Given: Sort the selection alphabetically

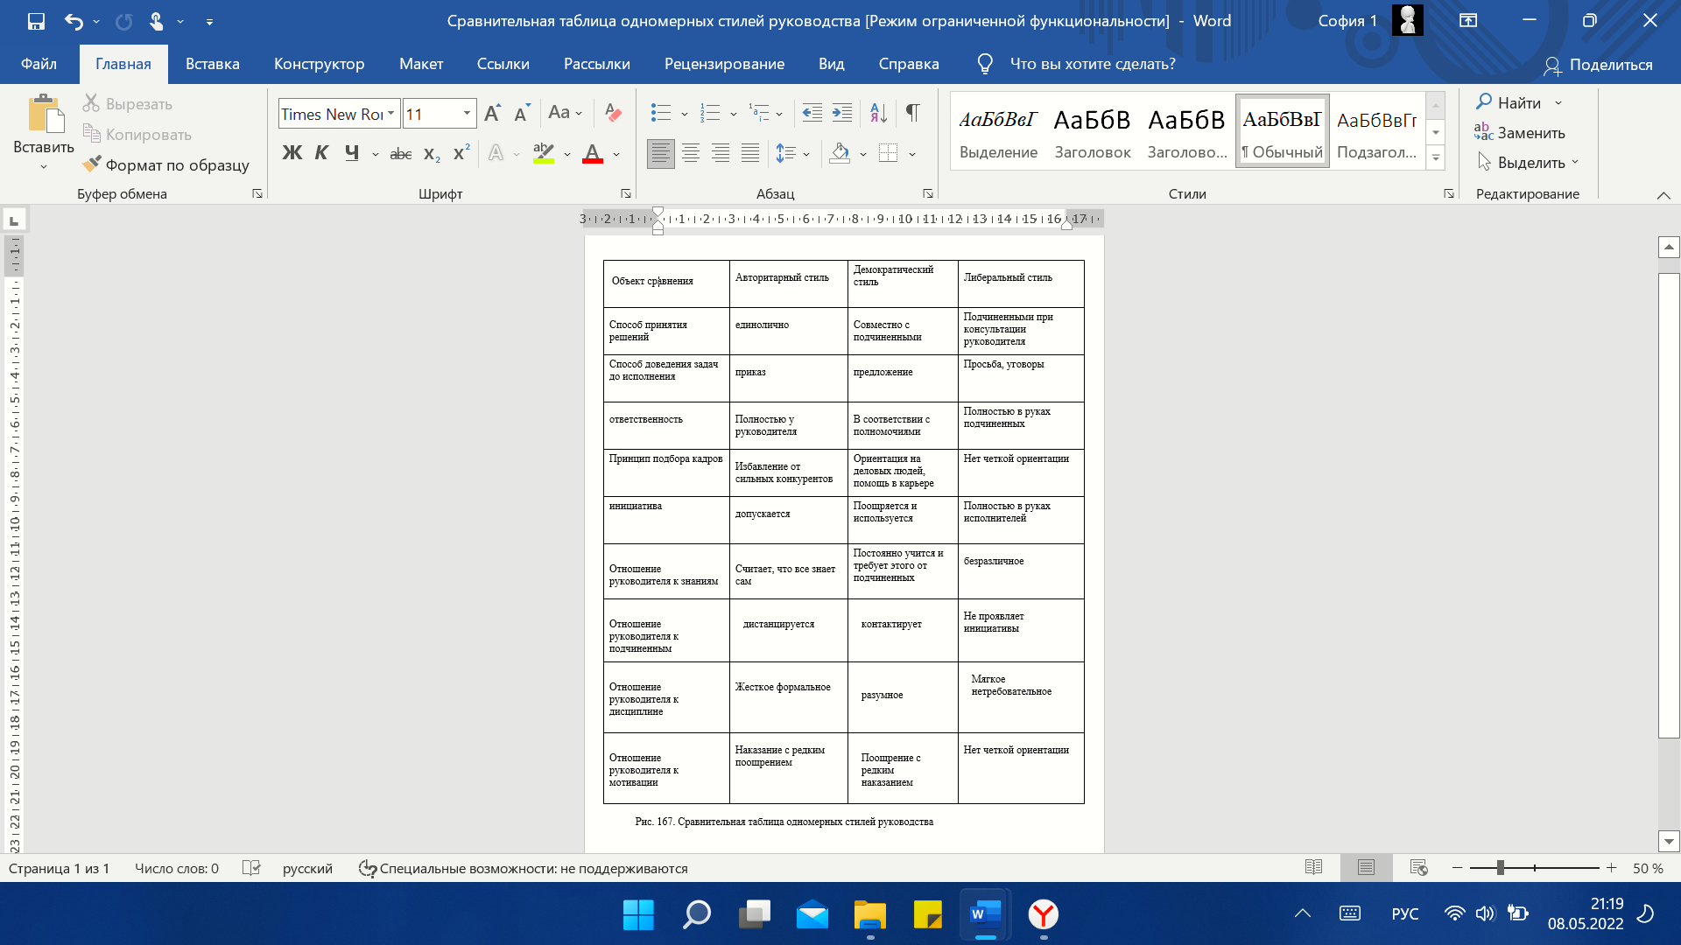Looking at the screenshot, I should (879, 113).
